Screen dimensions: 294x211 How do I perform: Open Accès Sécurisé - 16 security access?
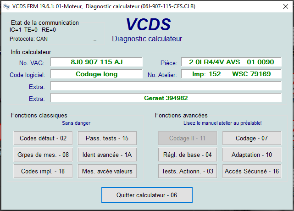point(251,171)
